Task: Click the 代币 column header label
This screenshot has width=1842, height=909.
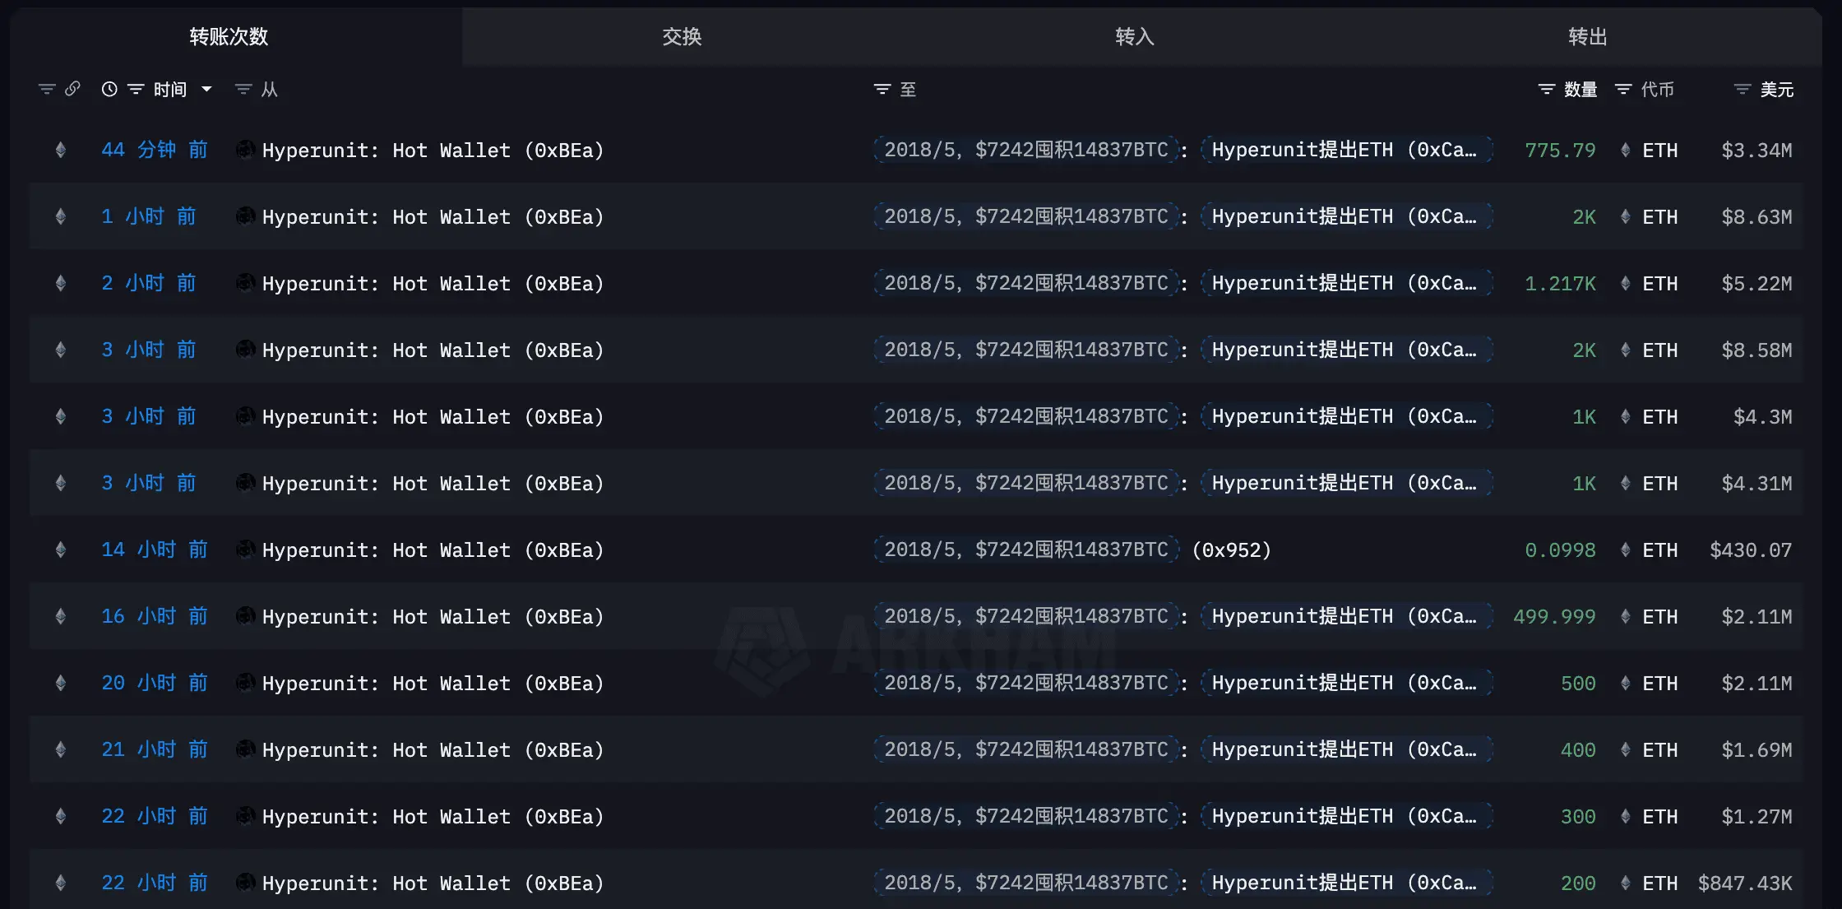Action: [1657, 89]
